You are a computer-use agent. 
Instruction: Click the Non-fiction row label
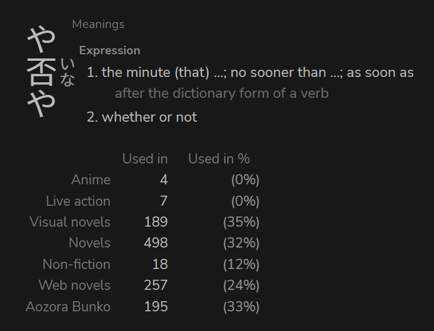coord(77,264)
